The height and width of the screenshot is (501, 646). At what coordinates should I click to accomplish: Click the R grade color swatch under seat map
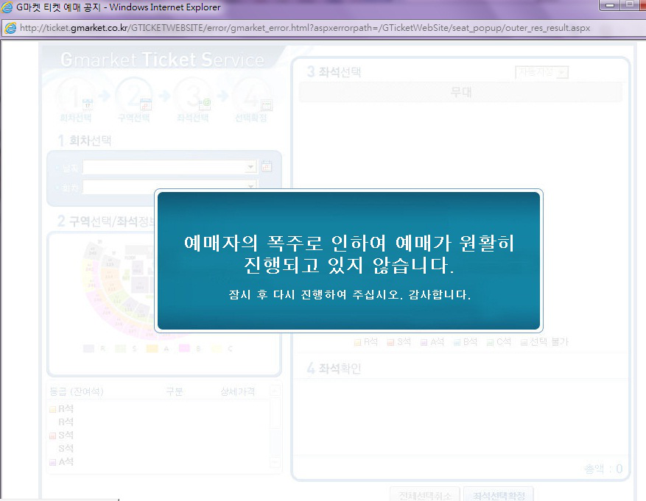click(89, 348)
